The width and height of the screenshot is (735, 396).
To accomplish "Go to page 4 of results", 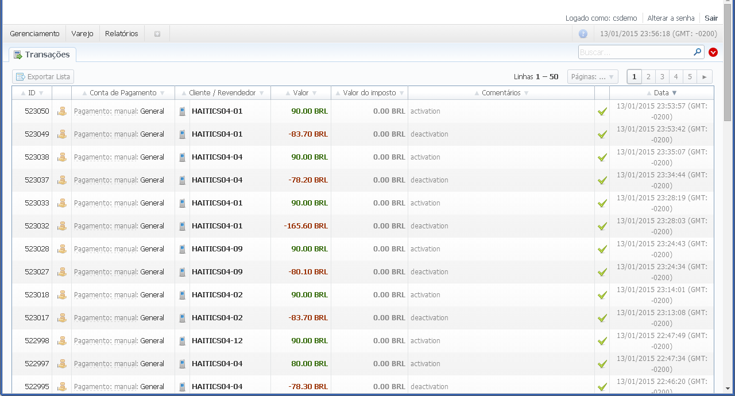I will pyautogui.click(x=676, y=77).
